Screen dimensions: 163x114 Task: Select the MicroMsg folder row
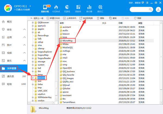107,41
